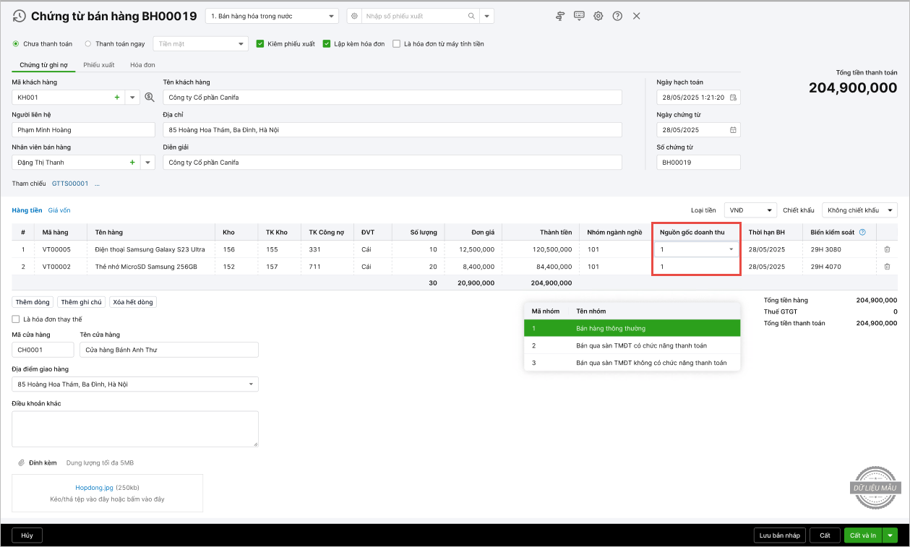The image size is (910, 547).
Task: Delete row 1 using its trash icon
Action: pyautogui.click(x=887, y=249)
